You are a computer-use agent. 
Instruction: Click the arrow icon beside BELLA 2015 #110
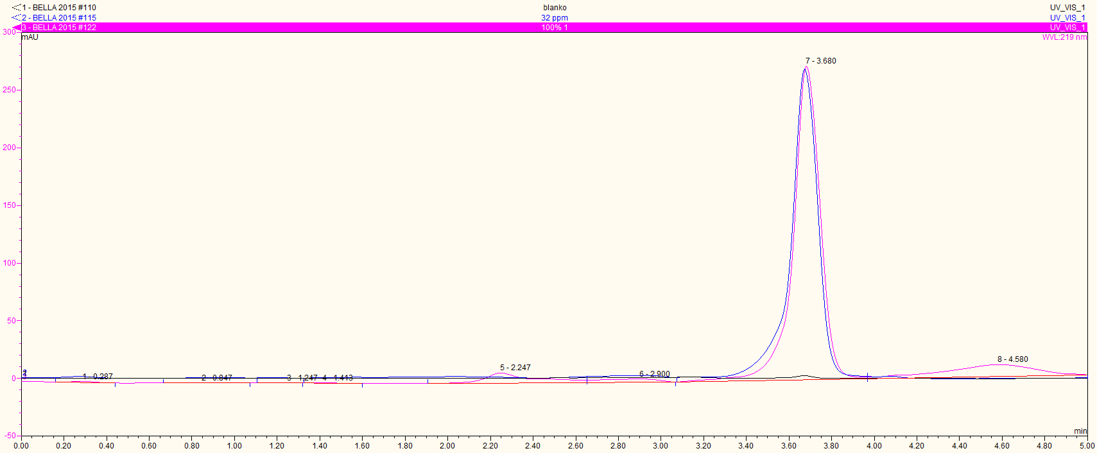[16, 8]
